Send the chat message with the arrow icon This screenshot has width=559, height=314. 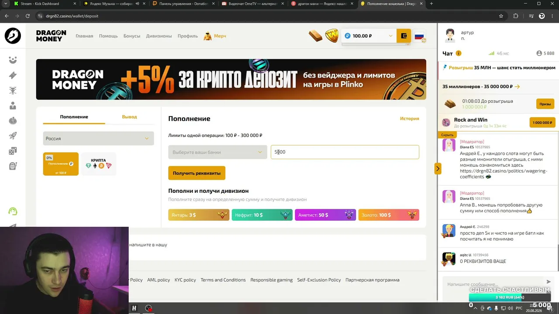pyautogui.click(x=549, y=282)
